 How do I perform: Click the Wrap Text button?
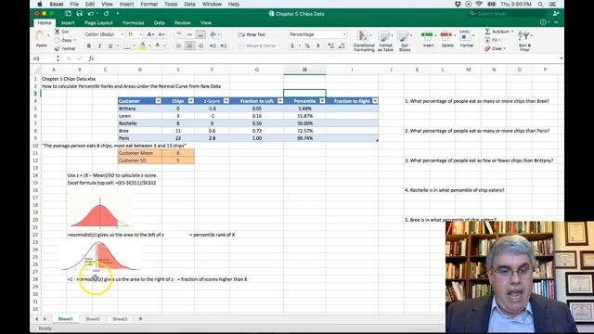coord(252,34)
